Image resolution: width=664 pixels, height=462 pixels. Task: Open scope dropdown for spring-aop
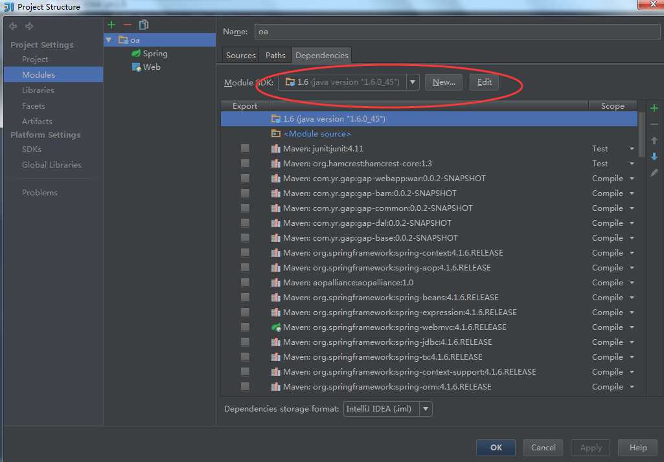click(x=632, y=268)
